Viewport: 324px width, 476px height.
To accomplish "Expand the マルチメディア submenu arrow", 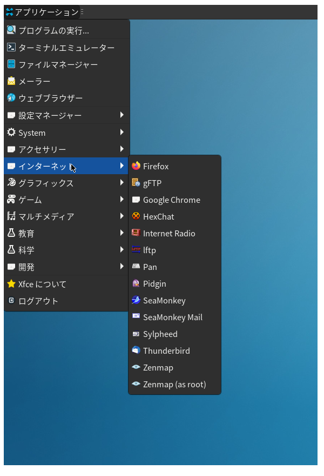I will click(x=122, y=216).
